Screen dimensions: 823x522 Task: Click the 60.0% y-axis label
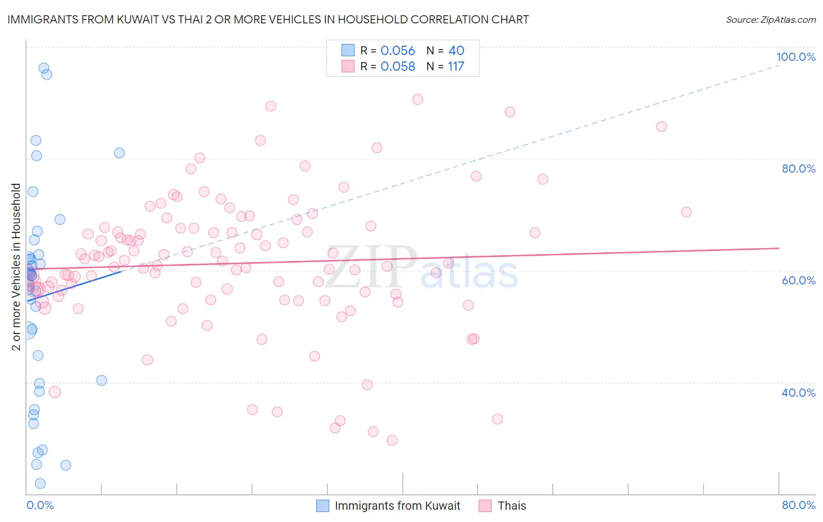798,280
